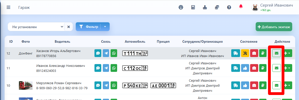
Task: Click envelope message button in row 11
Action: pos(277,68)
